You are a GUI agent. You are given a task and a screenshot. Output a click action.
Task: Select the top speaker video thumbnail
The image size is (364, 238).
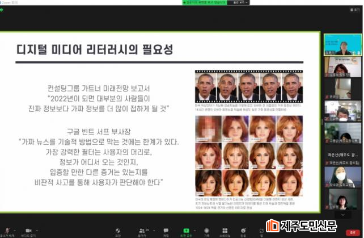click(x=342, y=44)
